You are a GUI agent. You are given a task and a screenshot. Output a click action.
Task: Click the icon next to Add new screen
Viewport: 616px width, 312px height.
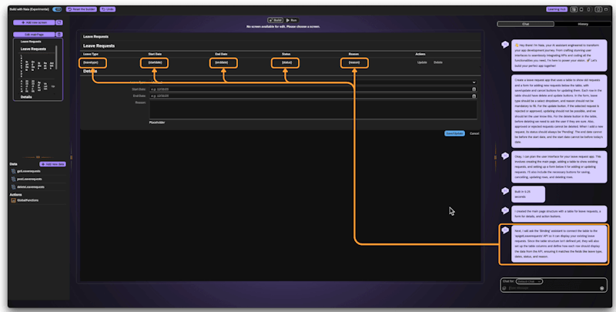tap(59, 23)
